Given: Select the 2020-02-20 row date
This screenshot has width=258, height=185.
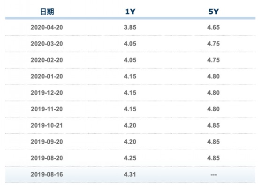Looking at the screenshot, I should point(47,60).
